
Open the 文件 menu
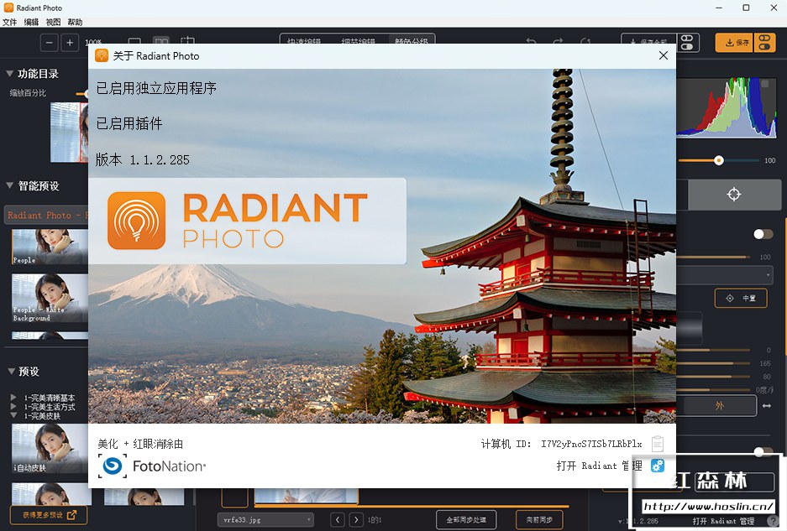(x=9, y=22)
